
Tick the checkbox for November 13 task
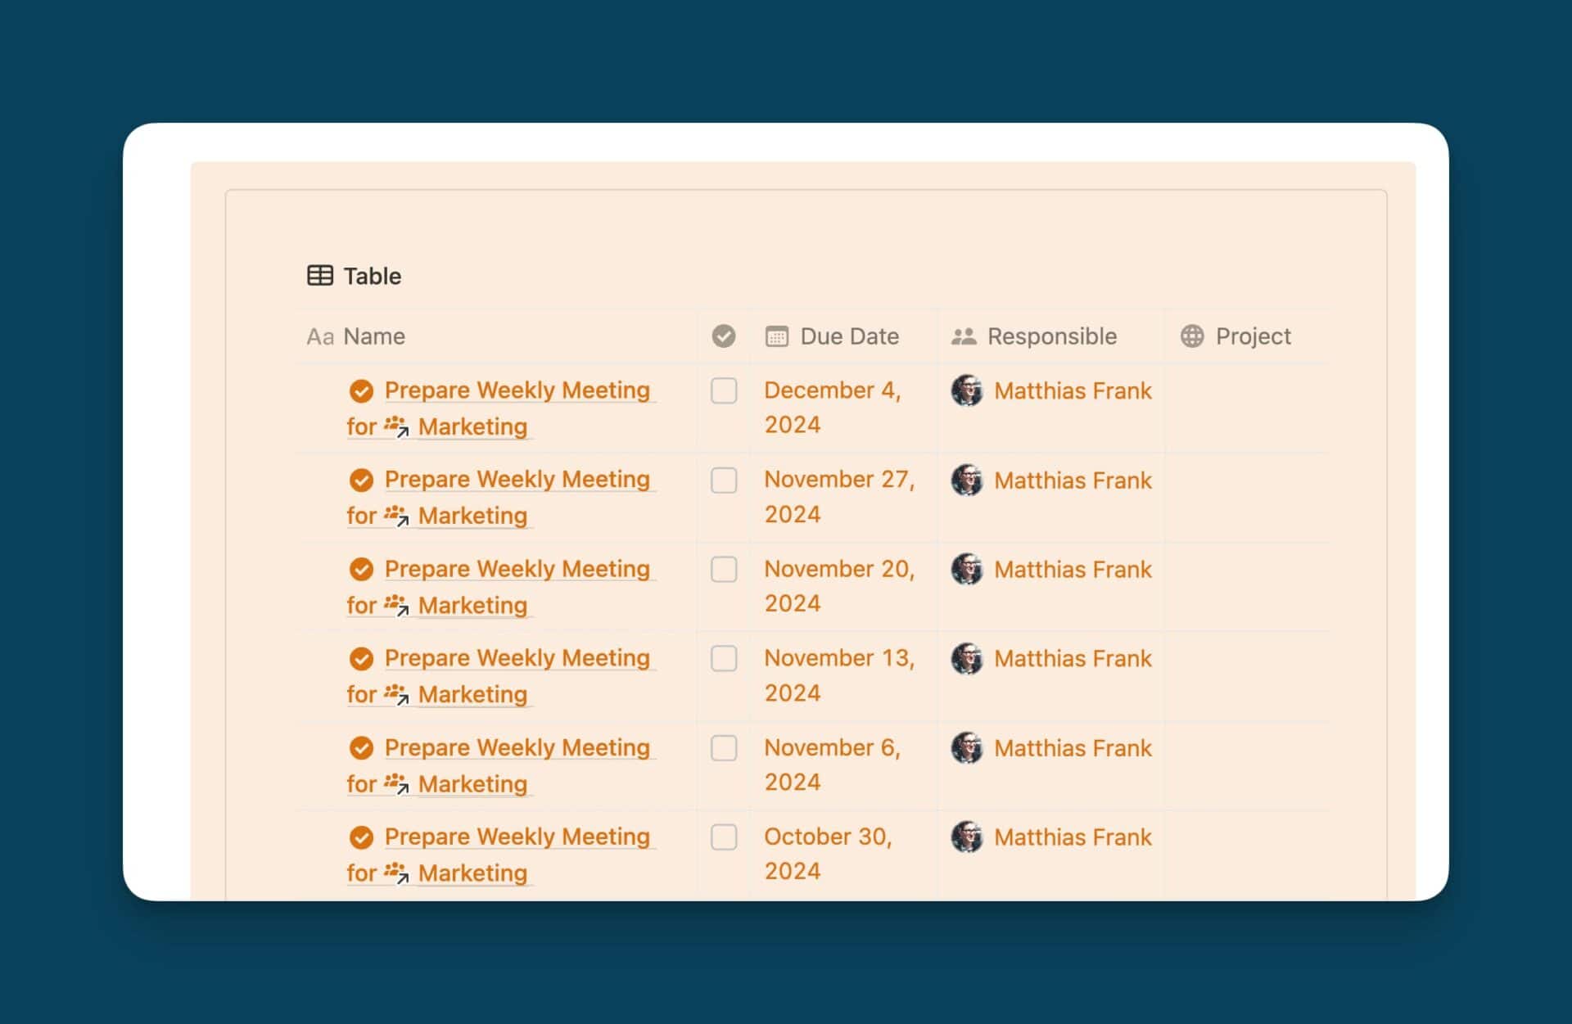click(723, 658)
